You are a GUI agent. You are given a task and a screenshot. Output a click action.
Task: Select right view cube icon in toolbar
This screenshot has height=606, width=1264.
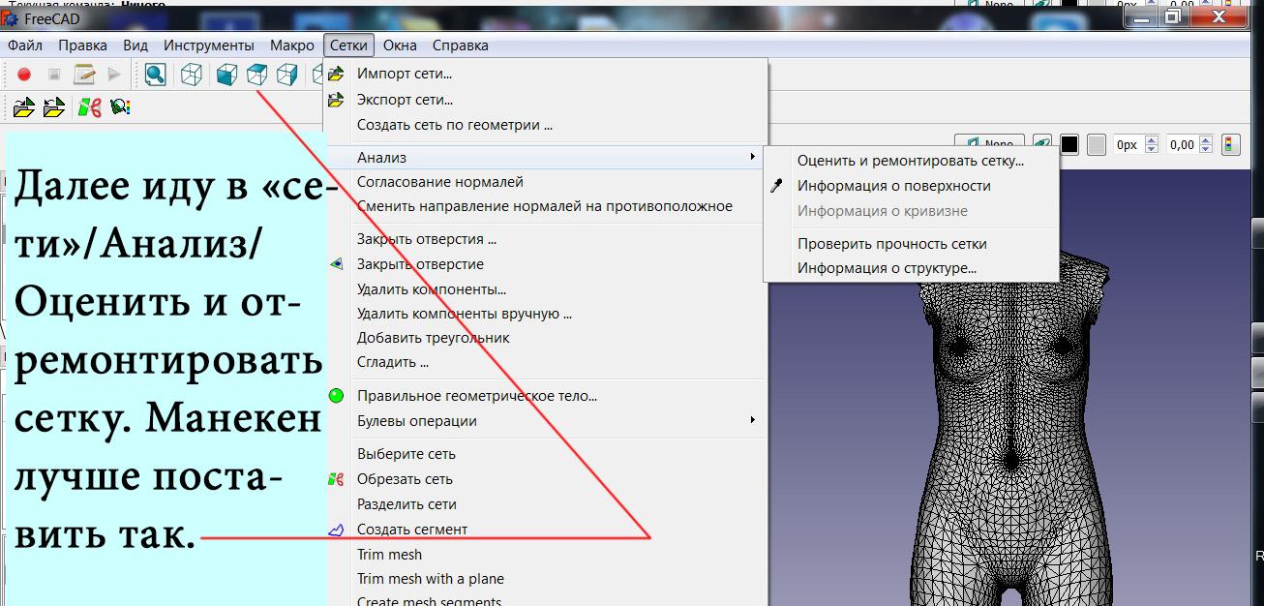(x=287, y=75)
